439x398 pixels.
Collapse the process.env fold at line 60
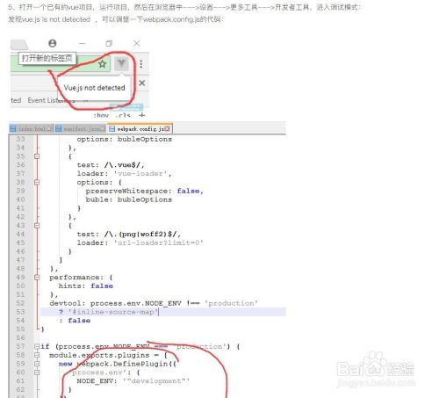point(37,373)
